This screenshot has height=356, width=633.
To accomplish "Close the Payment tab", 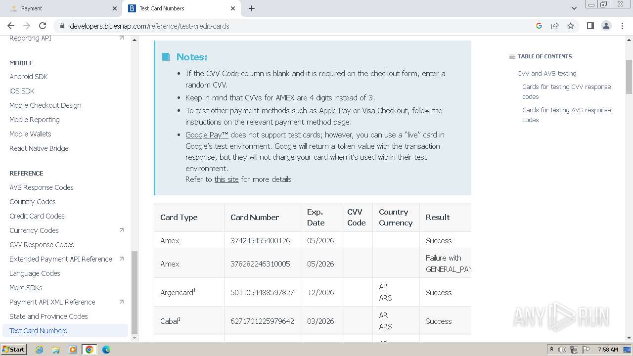I will [115, 8].
